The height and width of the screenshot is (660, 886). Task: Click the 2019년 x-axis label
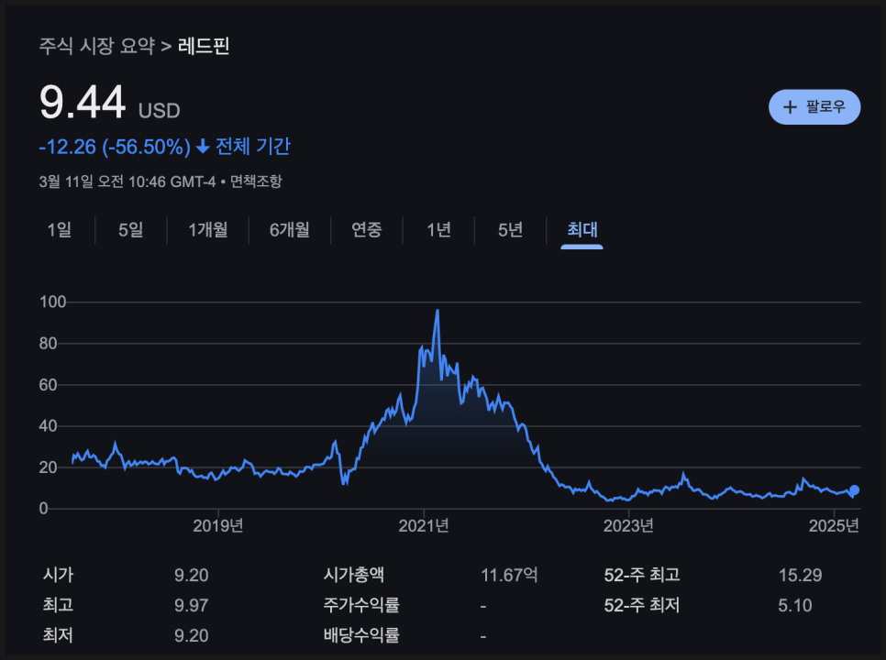218,525
